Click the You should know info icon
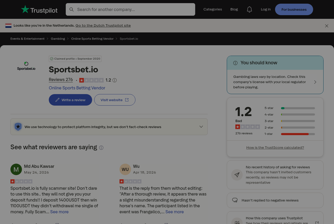 (235, 63)
